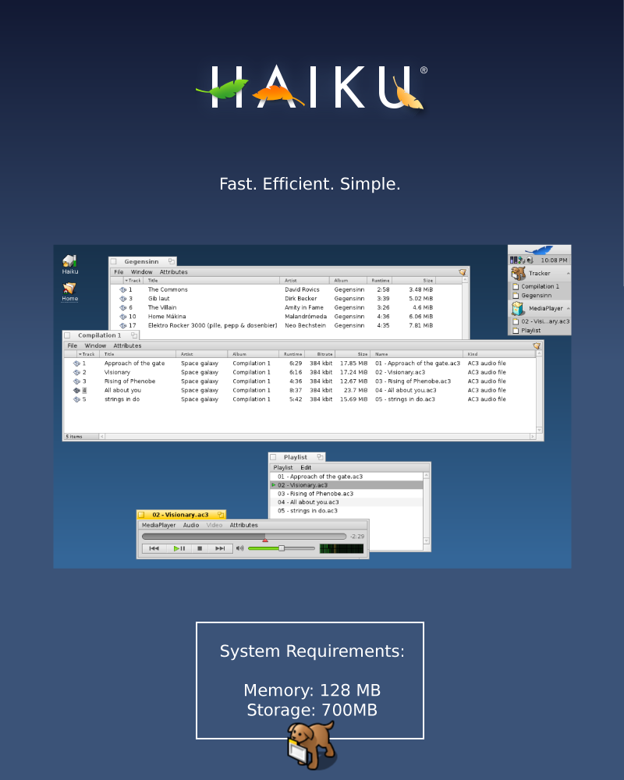The width and height of the screenshot is (624, 780).
Task: Click the network status tray icon
Action: 521,260
